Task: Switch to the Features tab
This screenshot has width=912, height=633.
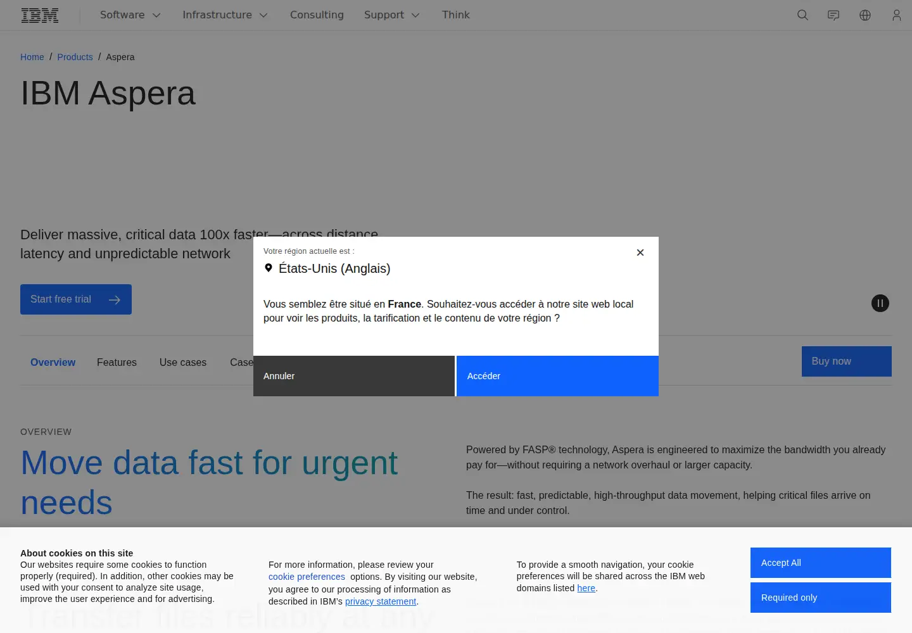Action: coord(117,362)
